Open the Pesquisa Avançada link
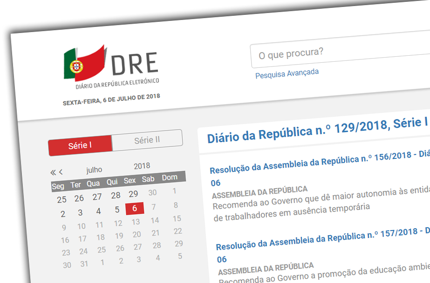The width and height of the screenshot is (430, 283). tap(287, 73)
